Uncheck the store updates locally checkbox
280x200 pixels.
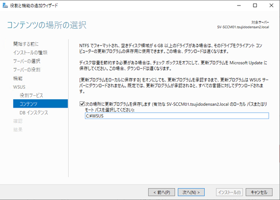coord(82,104)
